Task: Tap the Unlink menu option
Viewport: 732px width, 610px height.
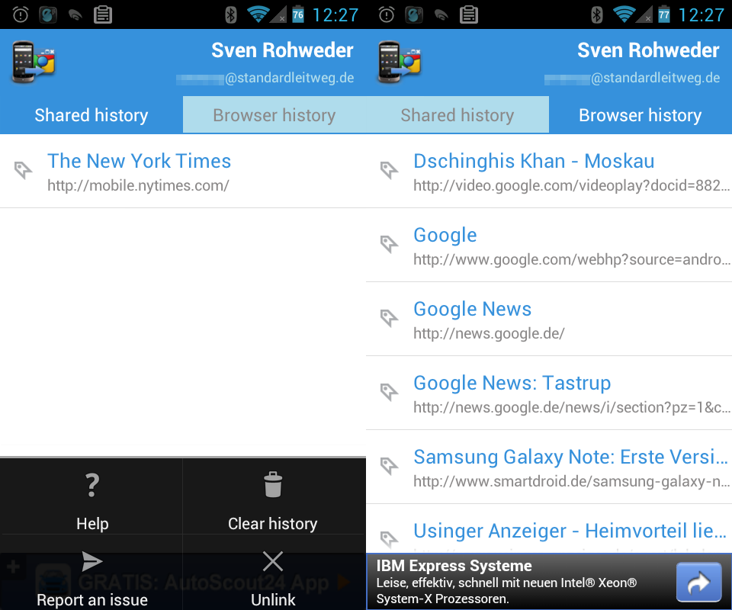Action: [273, 573]
